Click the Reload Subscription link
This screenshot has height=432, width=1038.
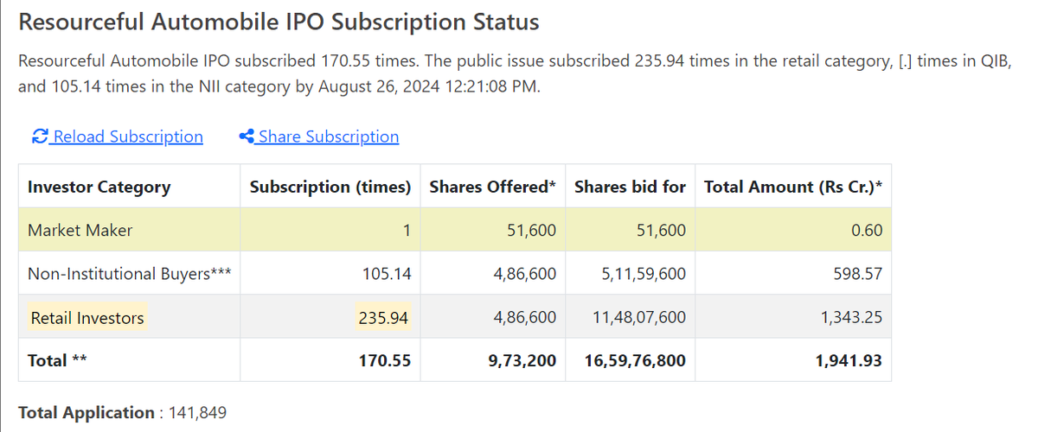click(x=117, y=137)
